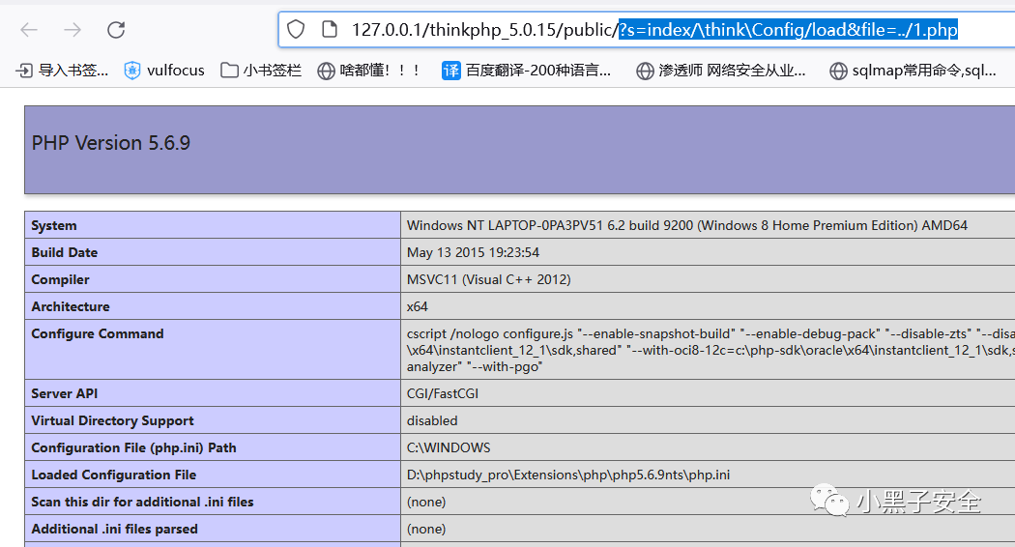Select the Scan this dir for additional .ini label

[142, 503]
